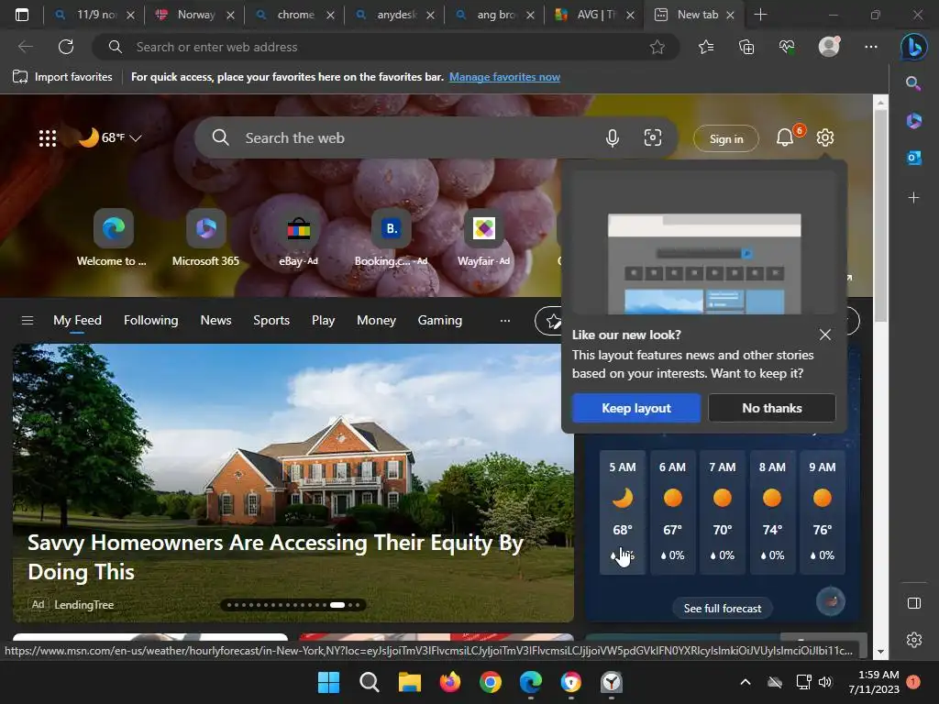Open the Windows Start menu
This screenshot has height=704, width=939.
[328, 682]
